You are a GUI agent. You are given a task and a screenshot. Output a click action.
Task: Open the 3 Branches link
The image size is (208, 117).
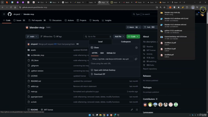46,36
